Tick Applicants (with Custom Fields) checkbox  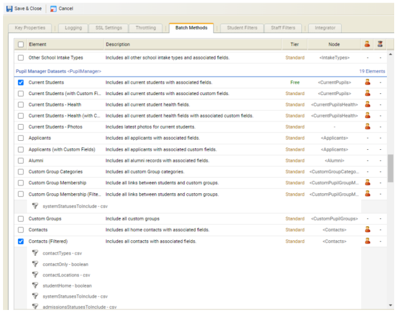click(x=21, y=150)
